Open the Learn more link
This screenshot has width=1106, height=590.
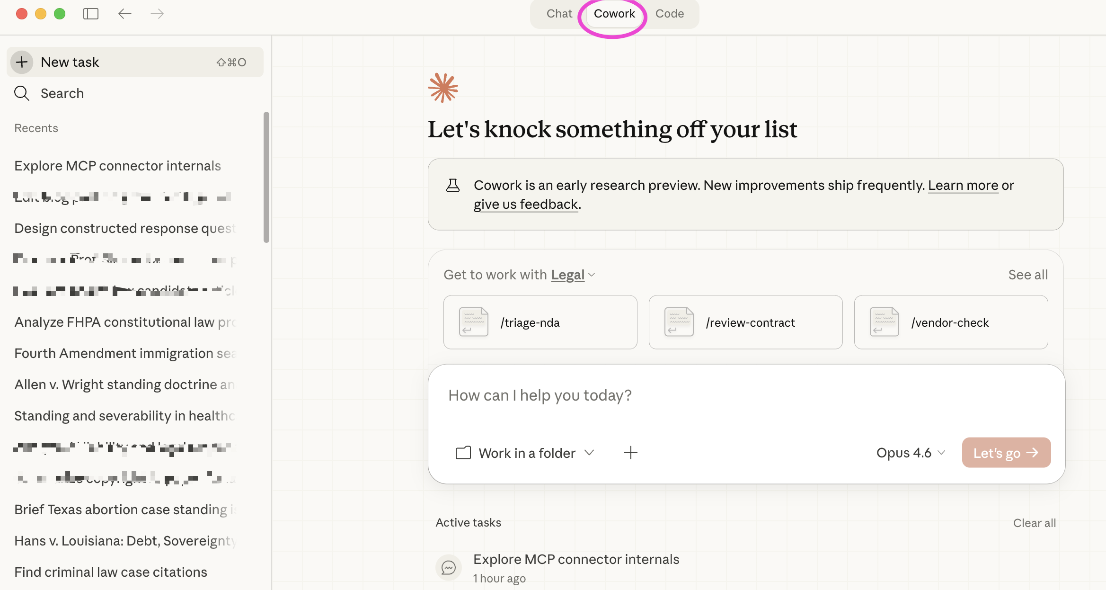[963, 185]
